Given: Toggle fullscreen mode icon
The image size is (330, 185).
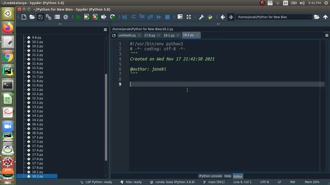Looking at the screenshot, I should coord(189,17).
